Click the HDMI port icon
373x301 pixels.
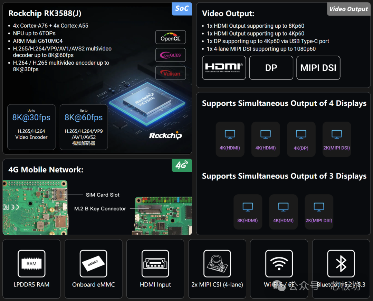click(x=155, y=264)
